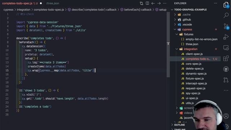Screen dimensions: 231x130
Task: Click 'createItems' on the data.allTodos line
Action: (36, 66)
